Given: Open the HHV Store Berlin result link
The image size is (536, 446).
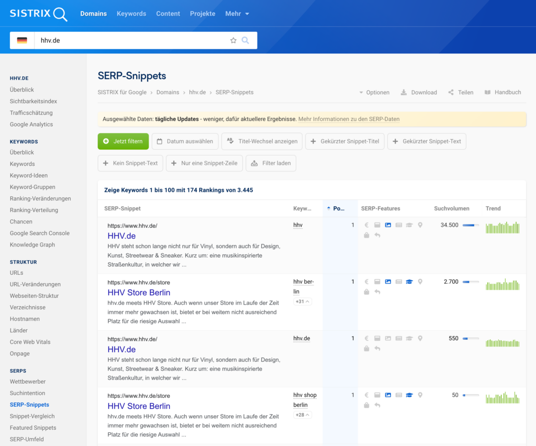Looking at the screenshot, I should [x=138, y=293].
